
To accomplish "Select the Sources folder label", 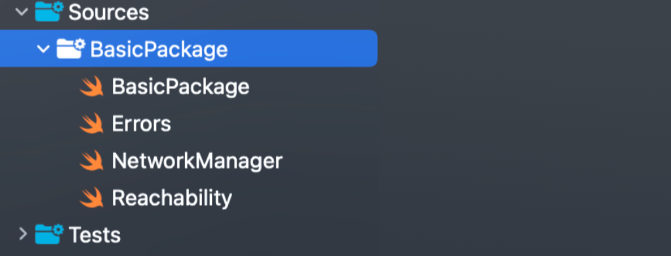I will pyautogui.click(x=109, y=12).
